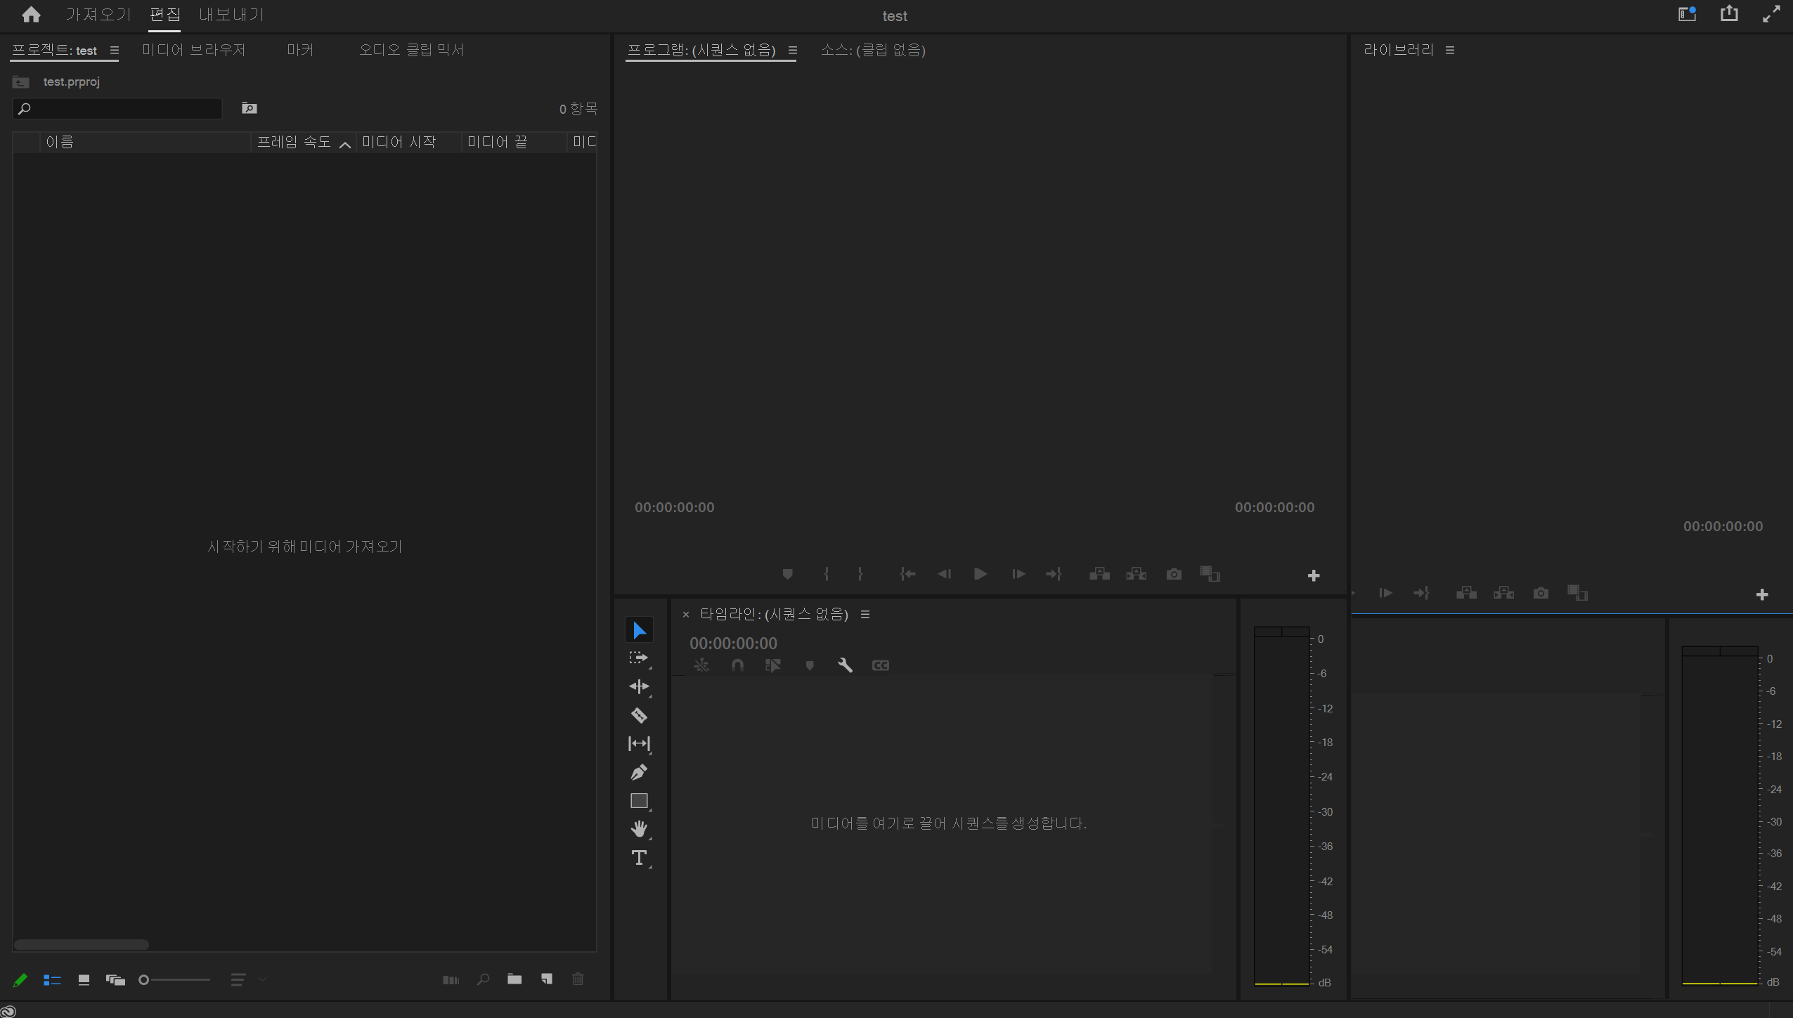Open the 내보내기 workspace tab
This screenshot has height=1018, width=1793.
pos(231,15)
